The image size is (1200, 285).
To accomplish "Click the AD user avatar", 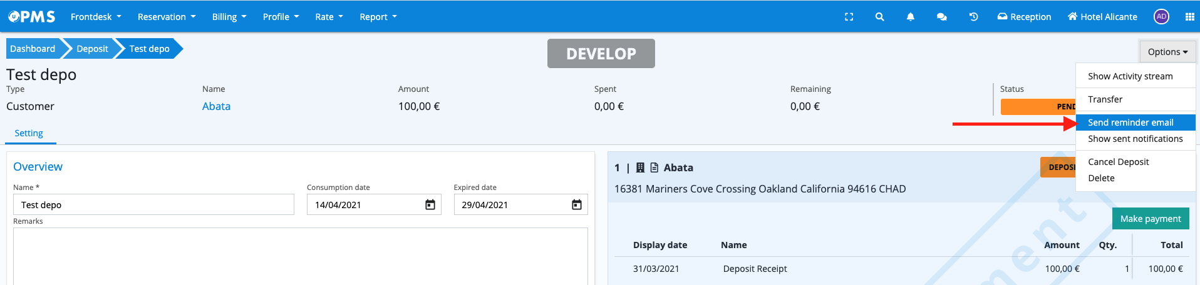I will pyautogui.click(x=1161, y=17).
